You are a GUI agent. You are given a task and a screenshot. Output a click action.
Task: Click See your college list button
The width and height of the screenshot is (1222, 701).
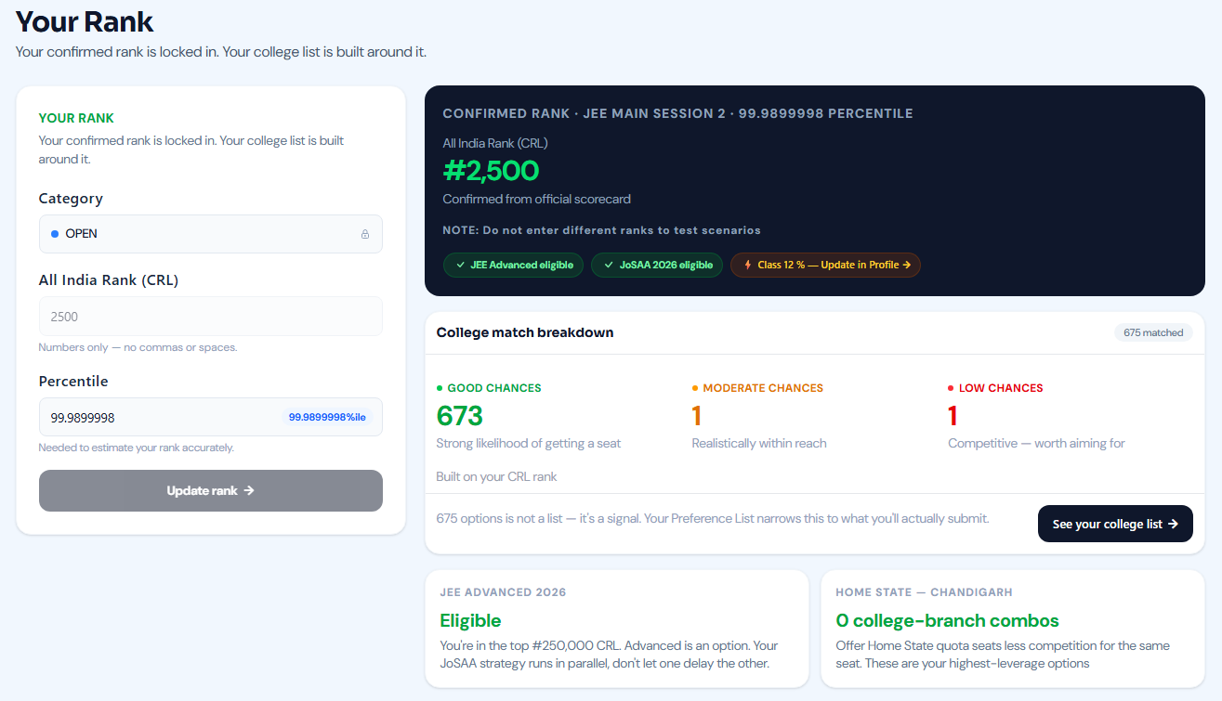pyautogui.click(x=1115, y=524)
